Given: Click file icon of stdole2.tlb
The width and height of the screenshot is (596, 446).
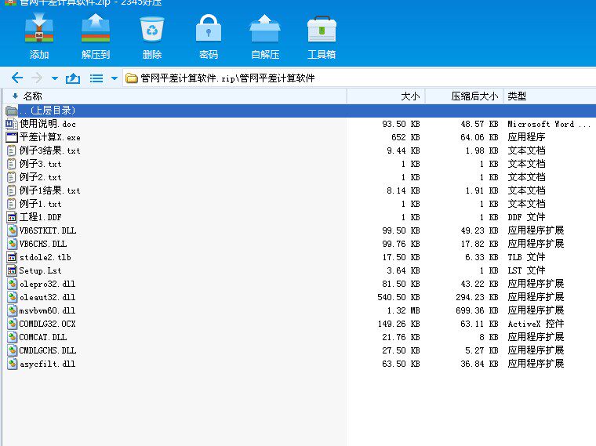Looking at the screenshot, I should [x=12, y=257].
